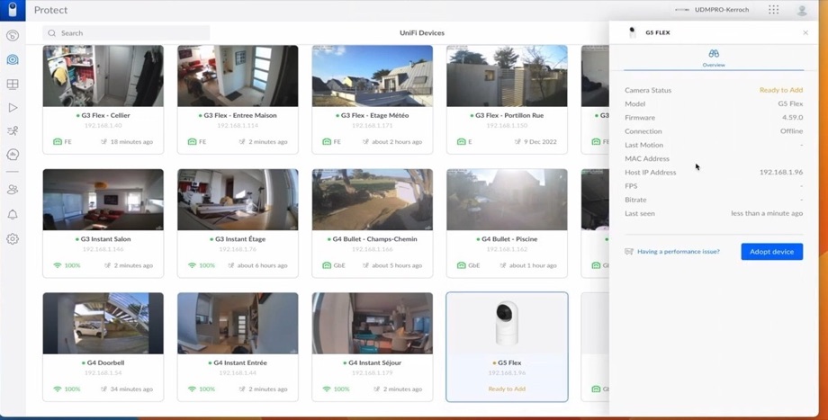
Task: Open the application grid launcher icon
Action: pyautogui.click(x=774, y=10)
